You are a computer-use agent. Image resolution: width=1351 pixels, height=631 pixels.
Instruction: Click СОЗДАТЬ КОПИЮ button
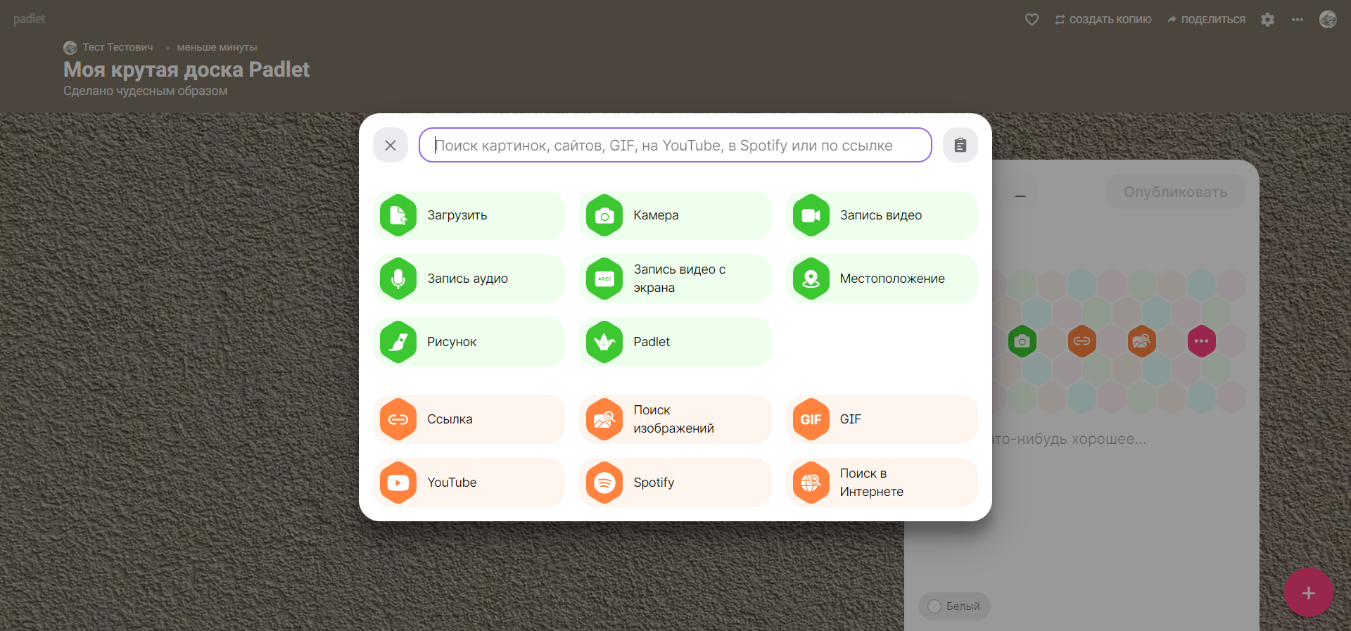tap(1103, 20)
